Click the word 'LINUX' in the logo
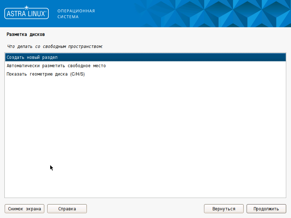Image resolution: width=291 pixels, height=218 pixels. (x=36, y=14)
